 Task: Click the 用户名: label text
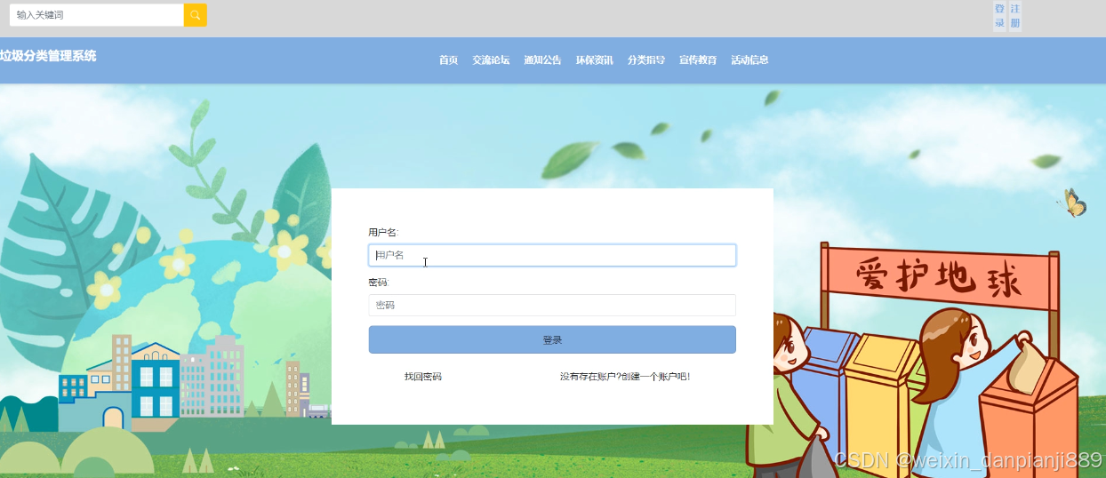click(x=383, y=232)
